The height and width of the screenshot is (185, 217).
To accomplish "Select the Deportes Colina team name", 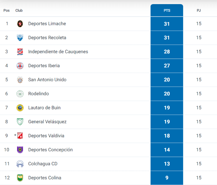I will pyautogui.click(x=45, y=178).
